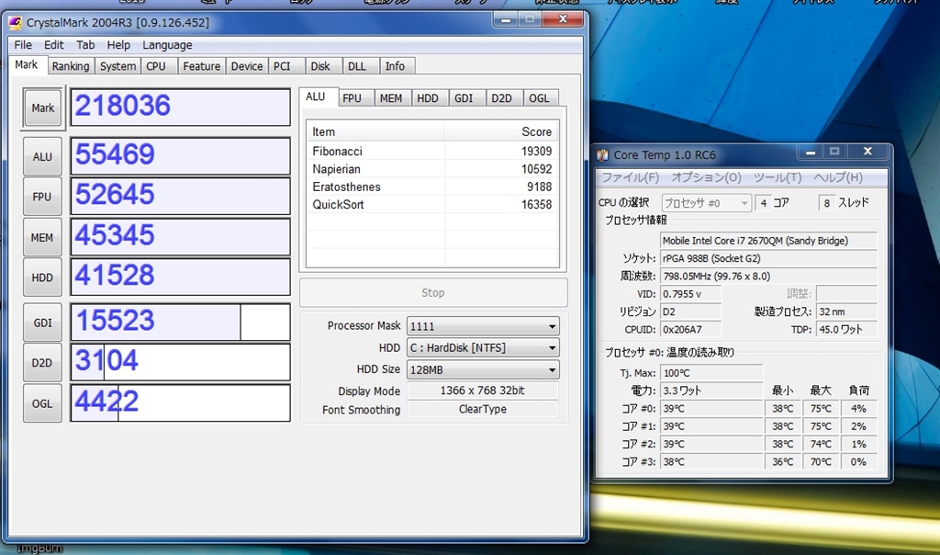The width and height of the screenshot is (940, 555).
Task: Click the Item column header
Action: [375, 132]
